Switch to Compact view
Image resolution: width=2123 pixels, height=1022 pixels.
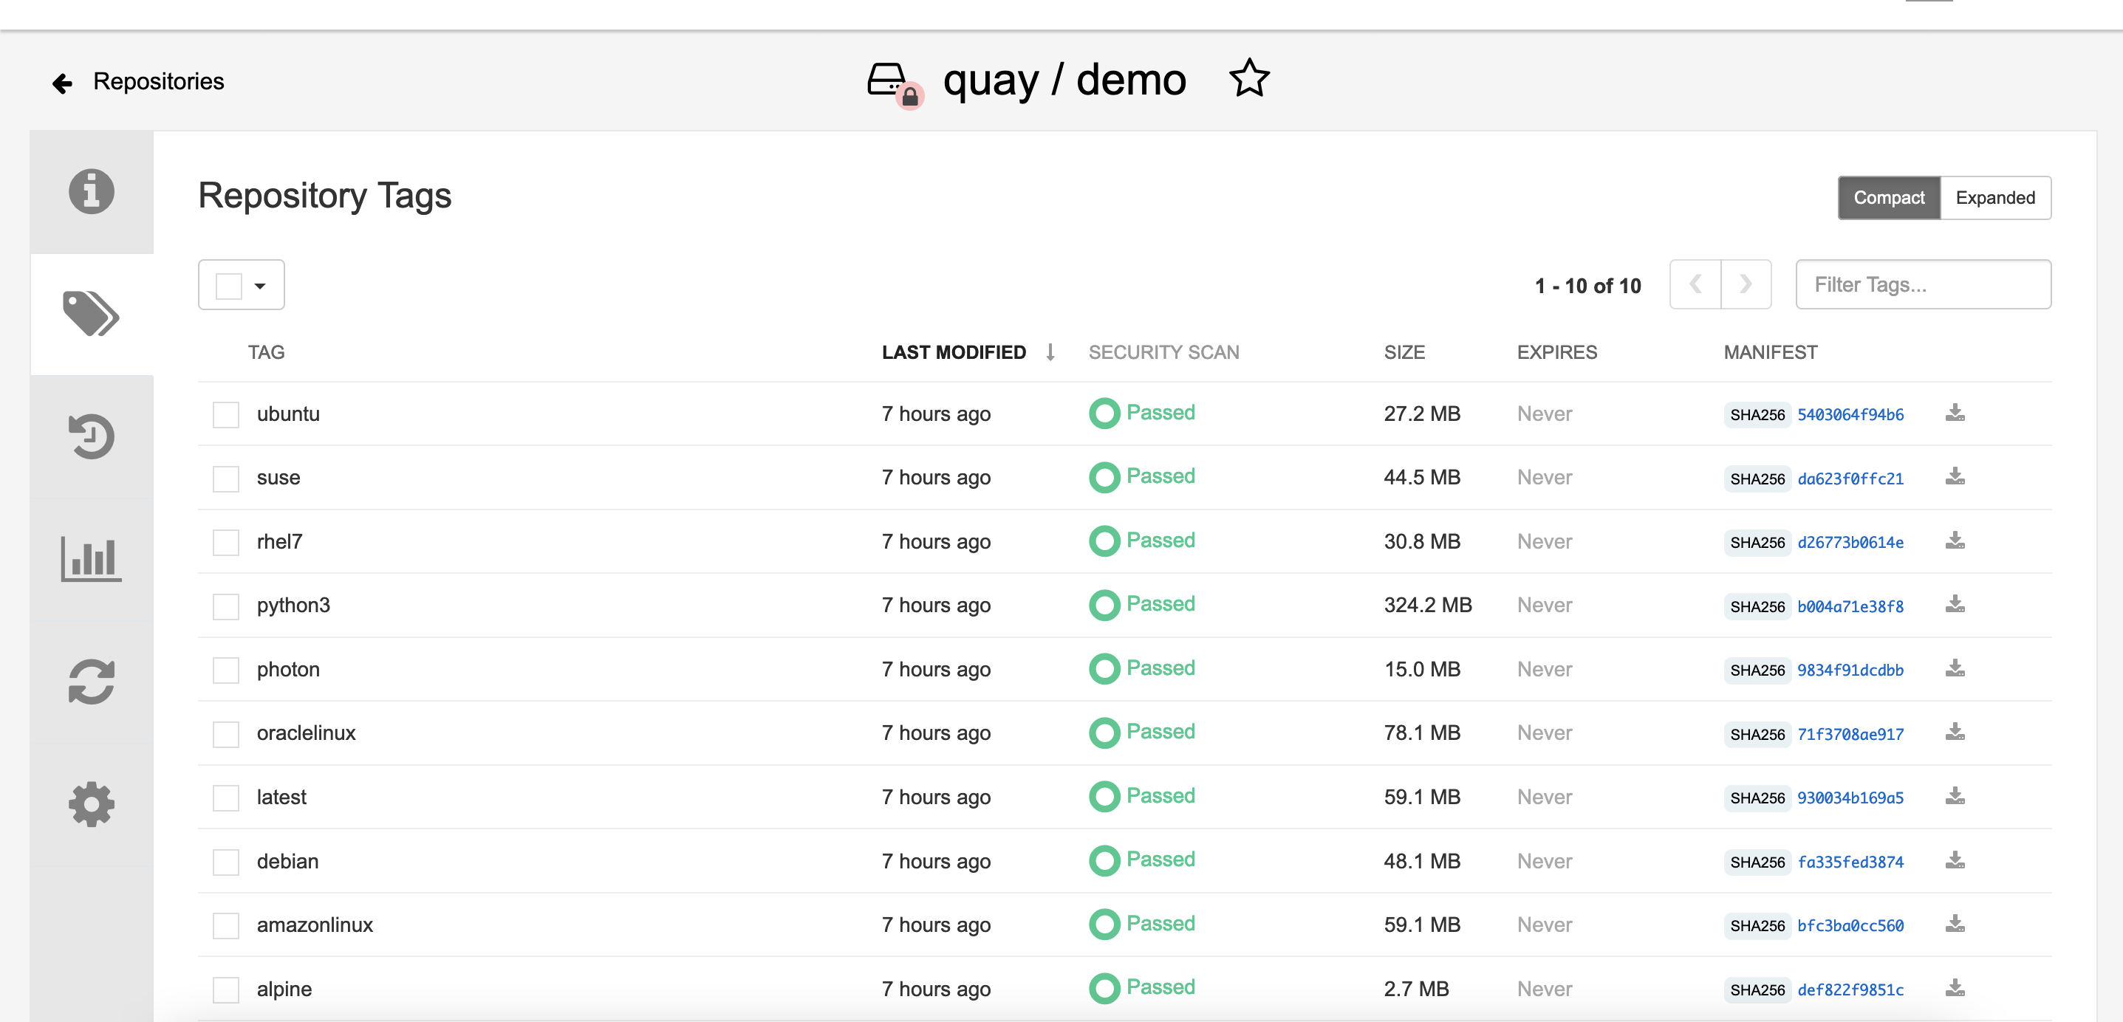click(x=1888, y=198)
